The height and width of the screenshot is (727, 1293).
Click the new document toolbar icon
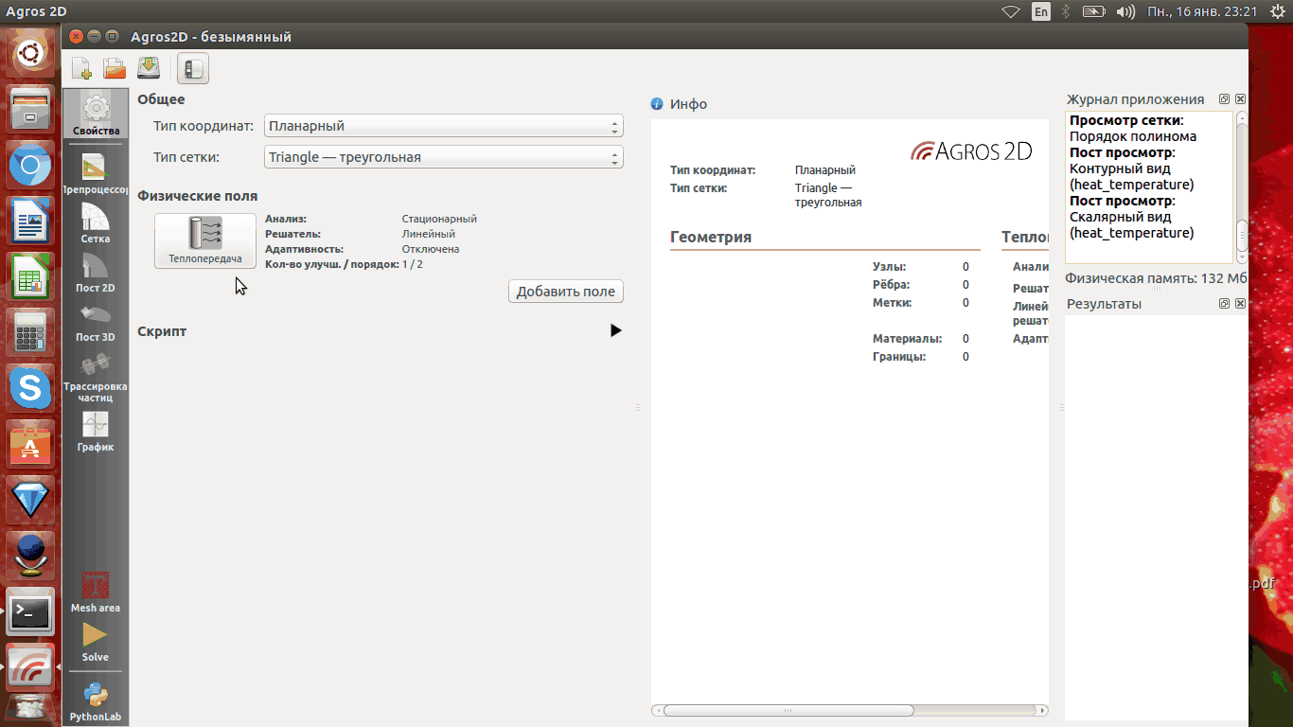(82, 68)
